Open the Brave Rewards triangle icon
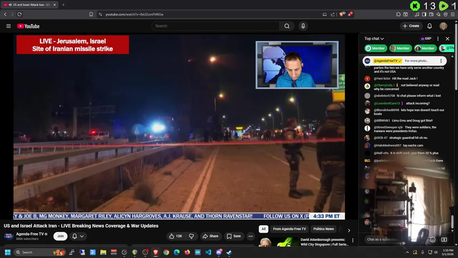The image size is (458, 258). (350, 14)
